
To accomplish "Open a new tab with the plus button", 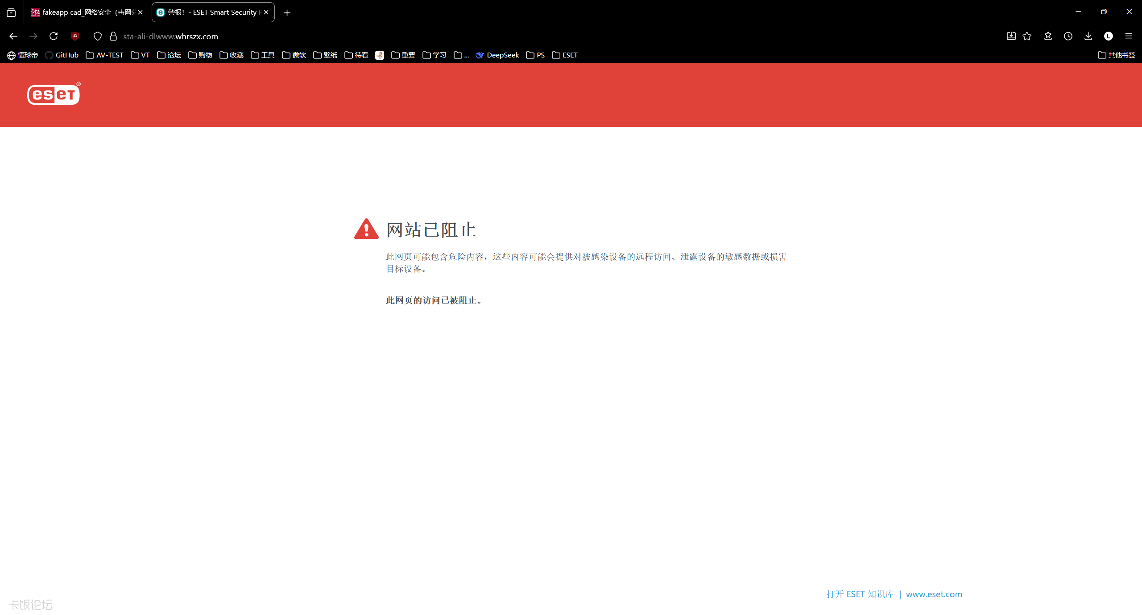I will [287, 12].
